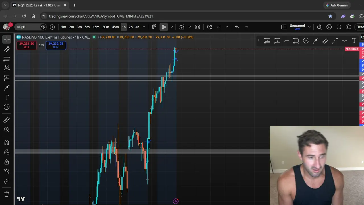Open the chart patterns tool
364x205 pixels.
pyautogui.click(x=7, y=68)
